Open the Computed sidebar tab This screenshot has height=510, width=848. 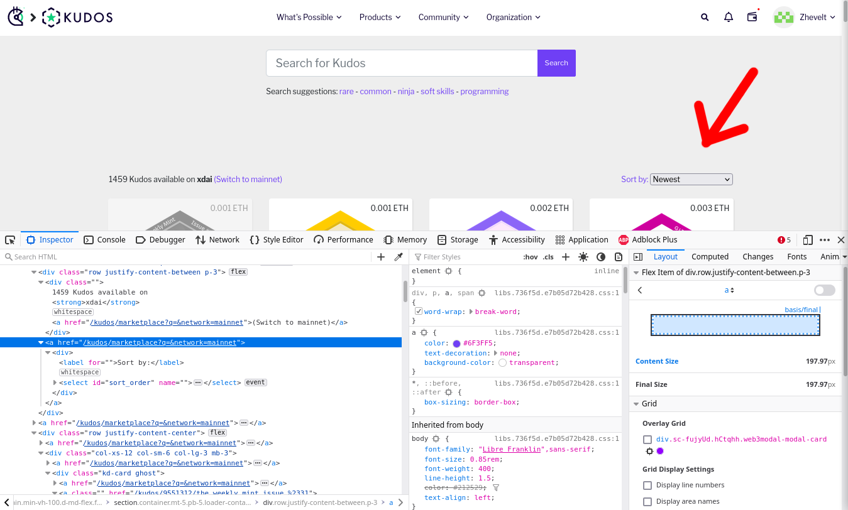710,257
